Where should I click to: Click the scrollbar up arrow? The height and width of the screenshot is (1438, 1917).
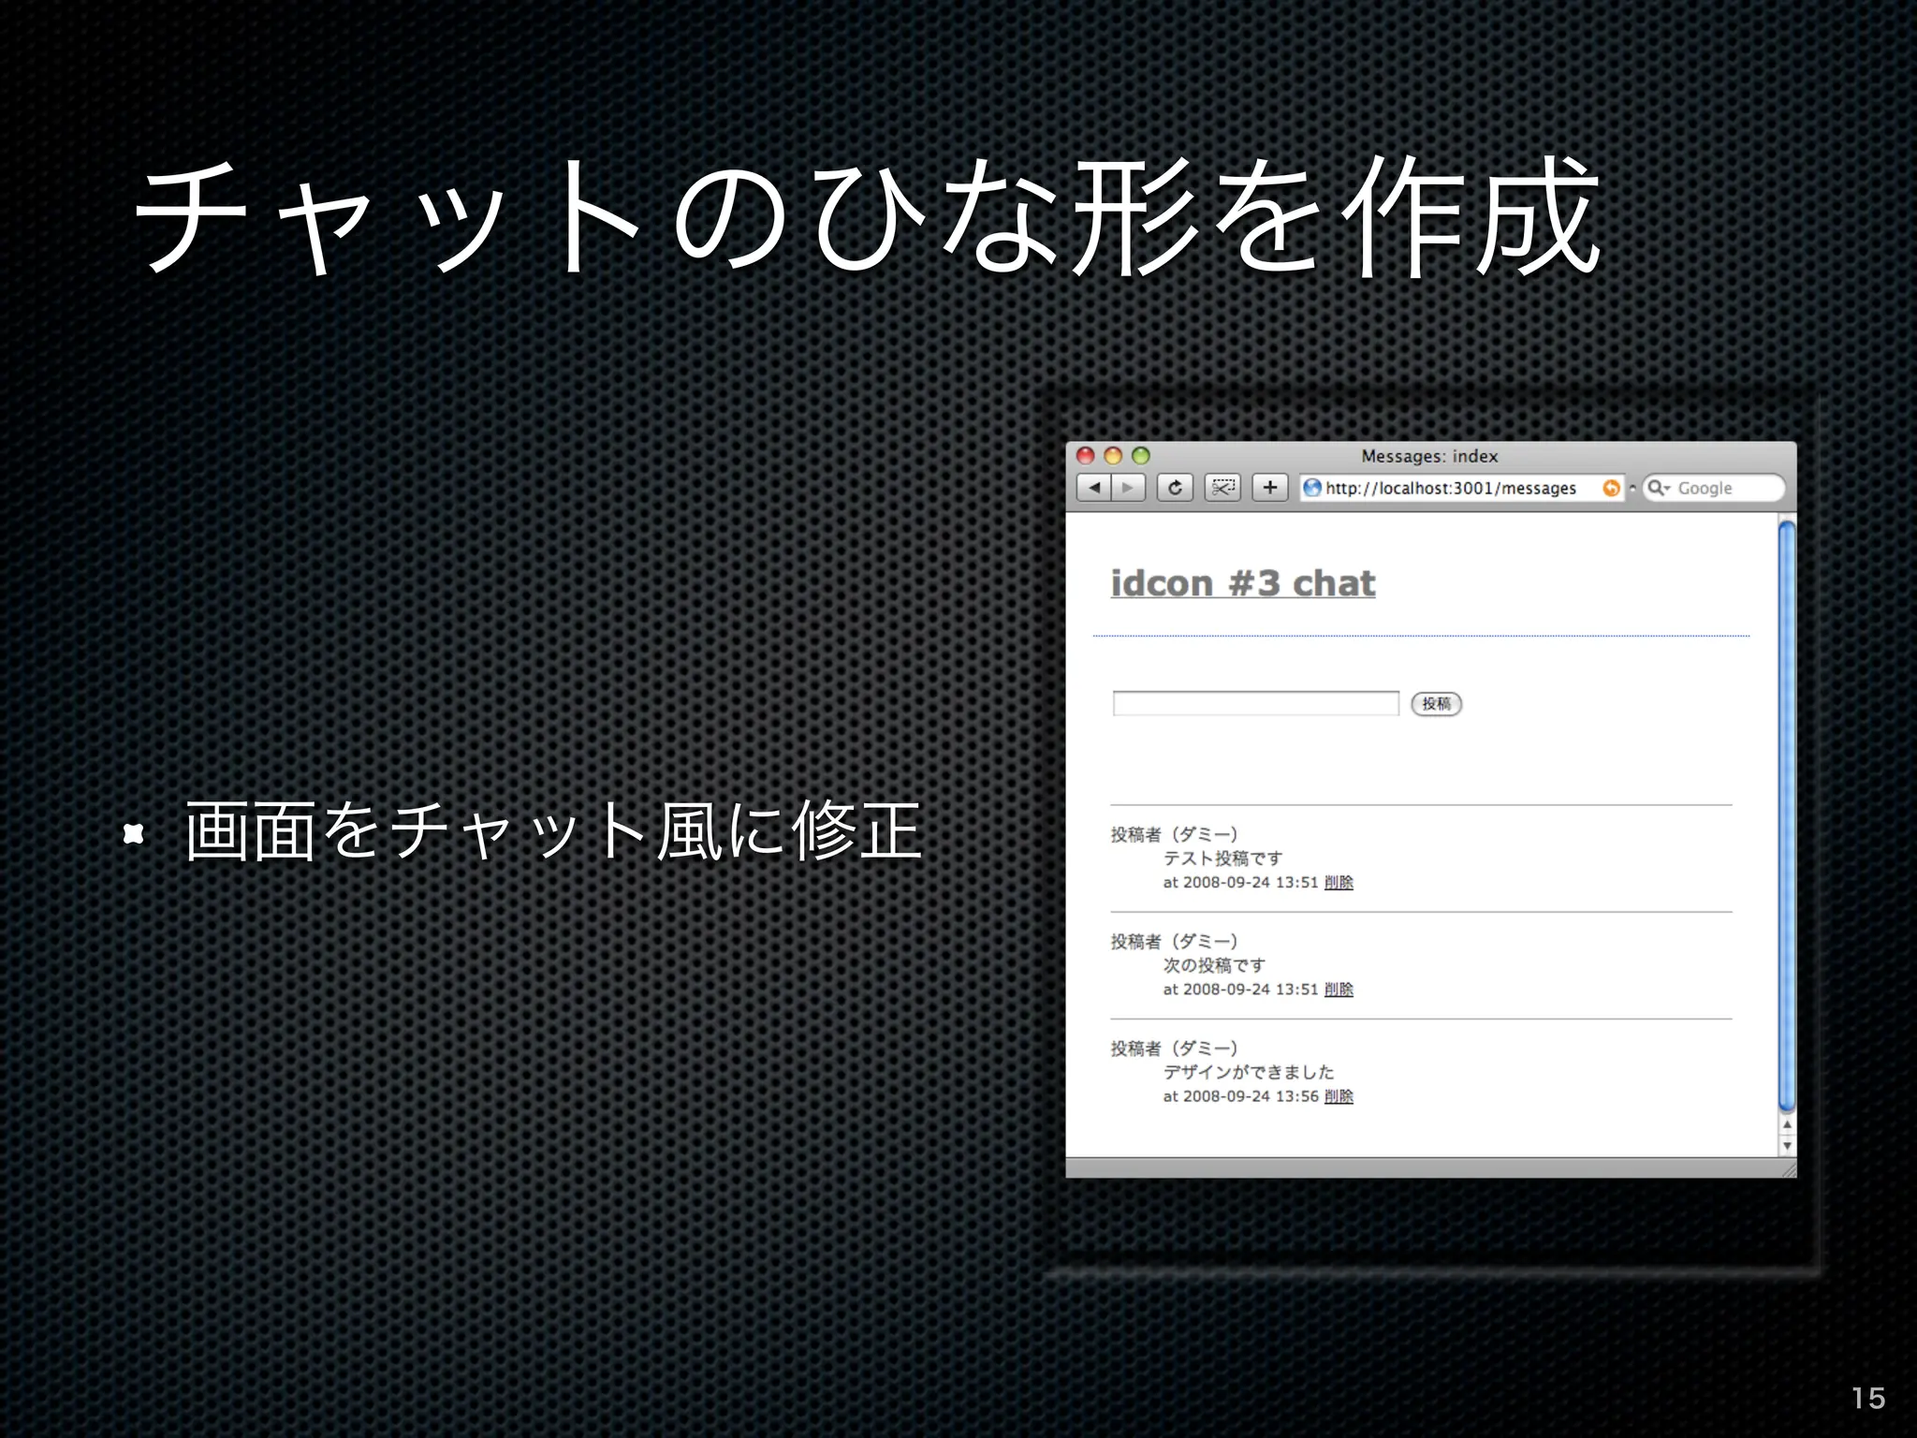tap(1787, 1124)
